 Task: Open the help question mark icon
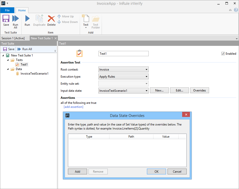click(236, 10)
